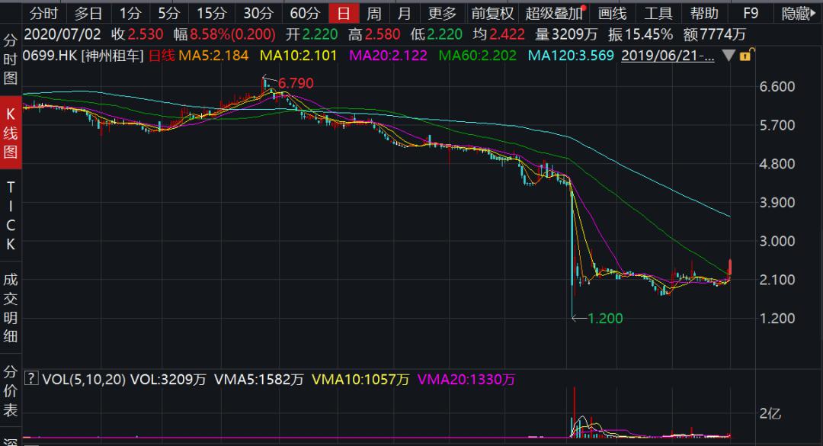The height and width of the screenshot is (446, 823).
Task: Click the unlock padlock icon
Action: click(x=747, y=54)
